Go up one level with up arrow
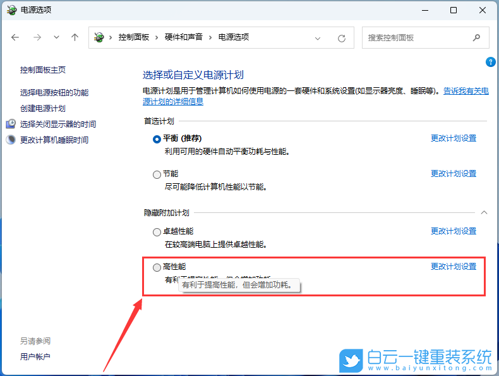499x376 pixels. [75, 37]
